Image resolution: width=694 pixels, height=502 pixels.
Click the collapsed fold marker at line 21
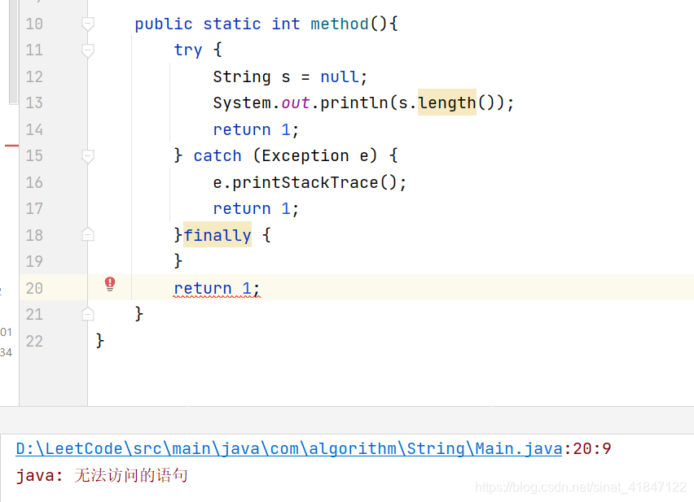coord(87,314)
